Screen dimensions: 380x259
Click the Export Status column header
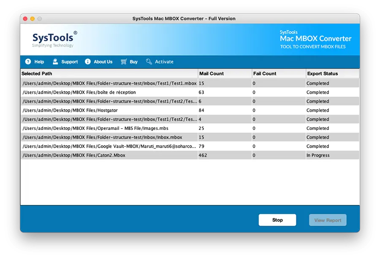coord(333,73)
